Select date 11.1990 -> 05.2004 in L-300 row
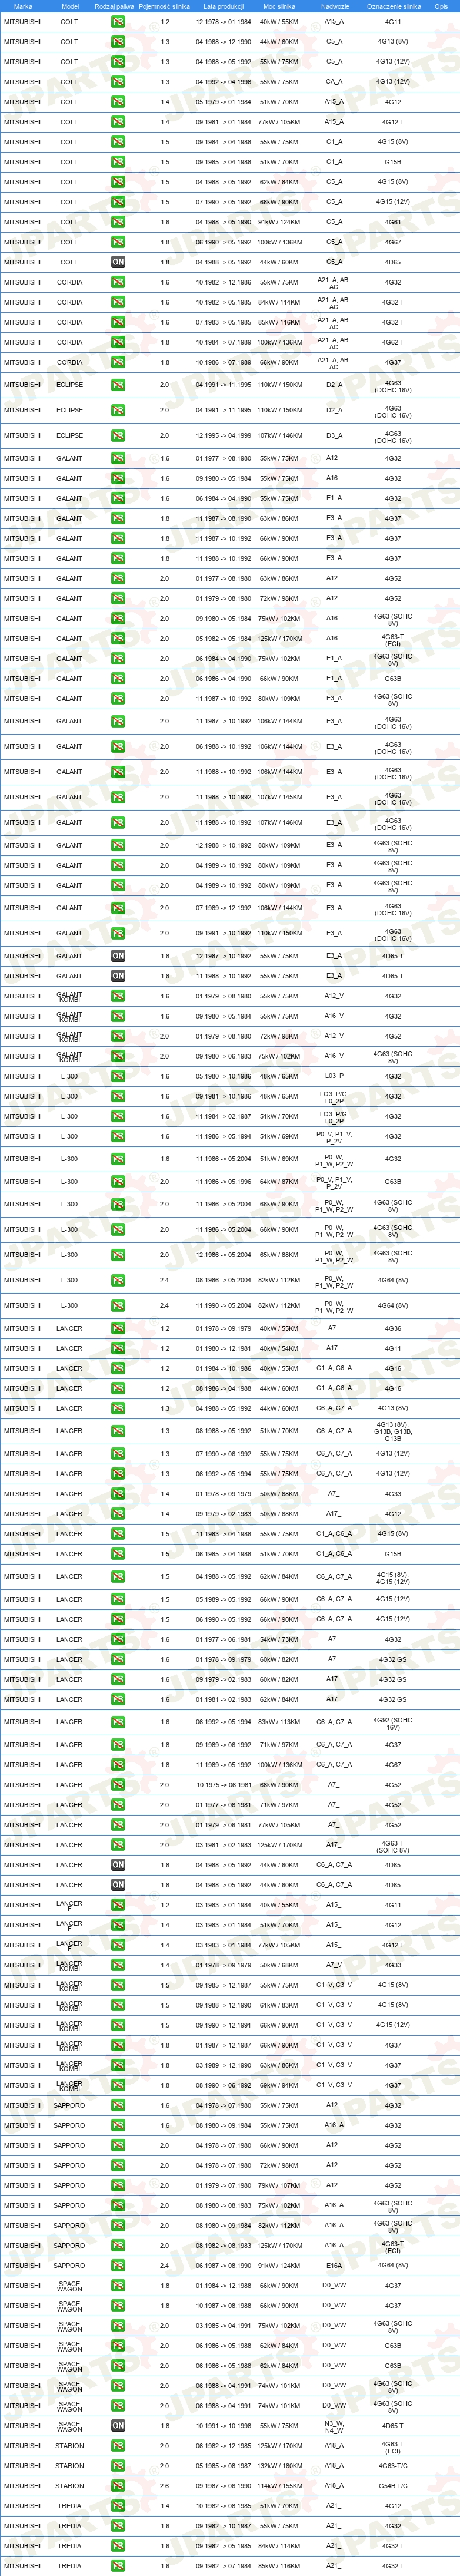The height and width of the screenshot is (2576, 460). click(x=224, y=1305)
